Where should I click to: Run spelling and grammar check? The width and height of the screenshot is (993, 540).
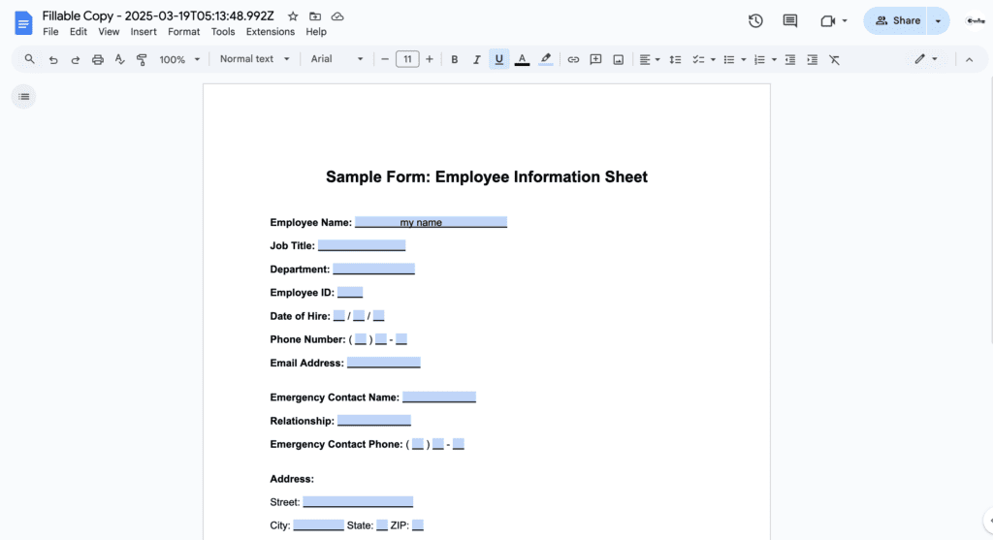(x=119, y=59)
